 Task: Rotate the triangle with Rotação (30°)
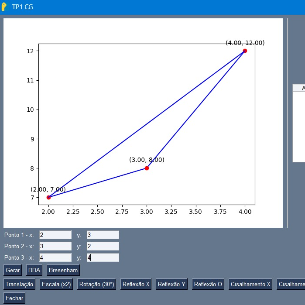click(96, 284)
